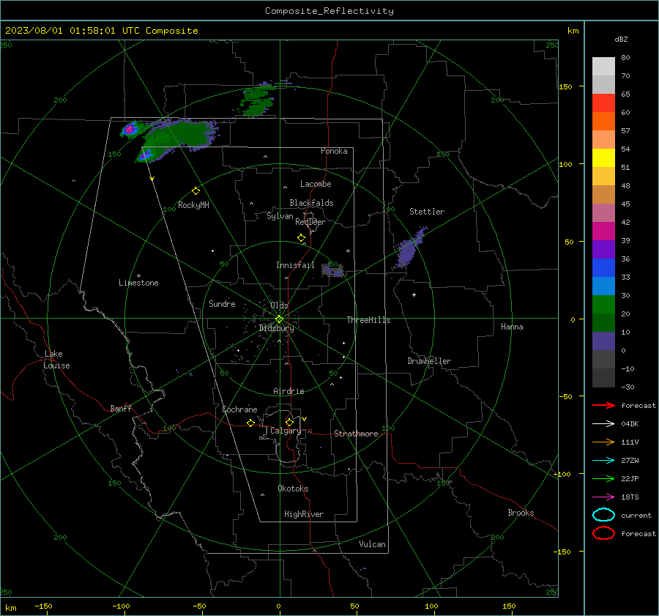Image resolution: width=659 pixels, height=616 pixels.
Task: Pick the orange 60 dBZ legend swatch
Action: pos(603,121)
